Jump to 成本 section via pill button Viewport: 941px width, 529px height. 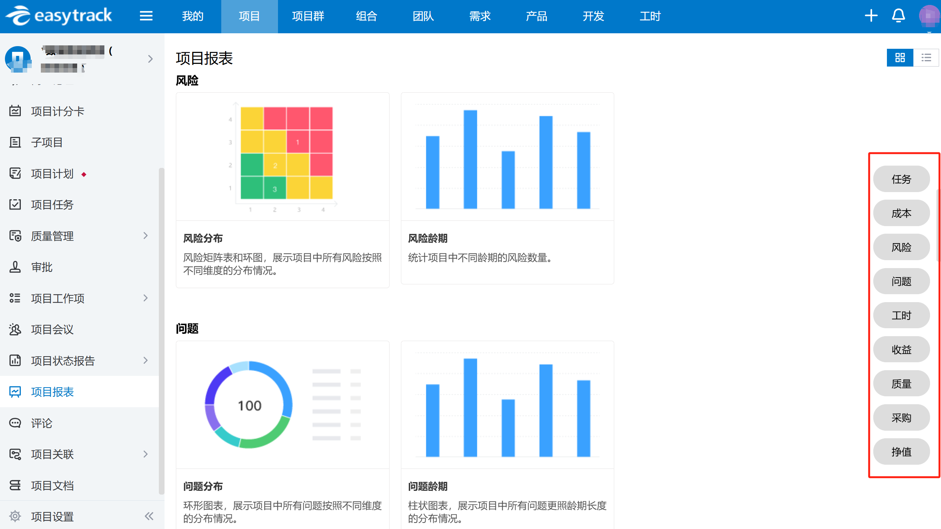point(901,213)
